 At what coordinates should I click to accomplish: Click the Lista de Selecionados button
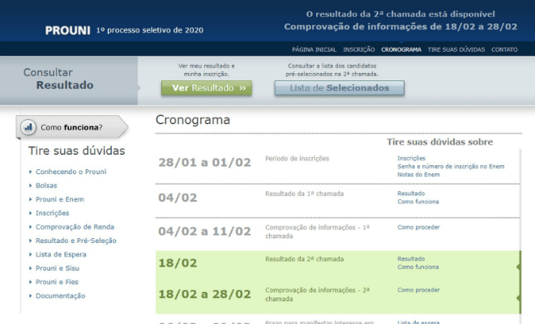click(x=340, y=88)
